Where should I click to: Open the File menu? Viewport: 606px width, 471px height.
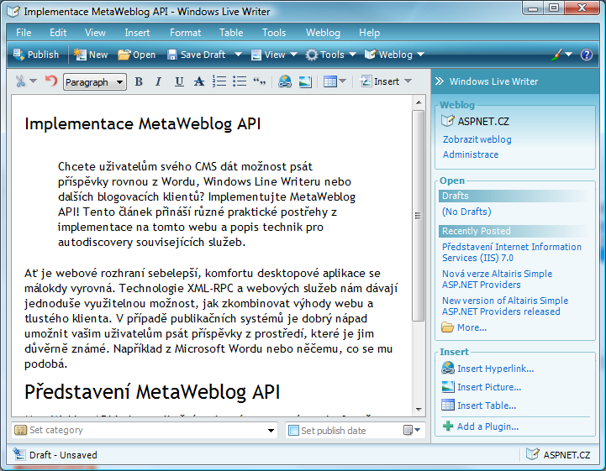[24, 33]
